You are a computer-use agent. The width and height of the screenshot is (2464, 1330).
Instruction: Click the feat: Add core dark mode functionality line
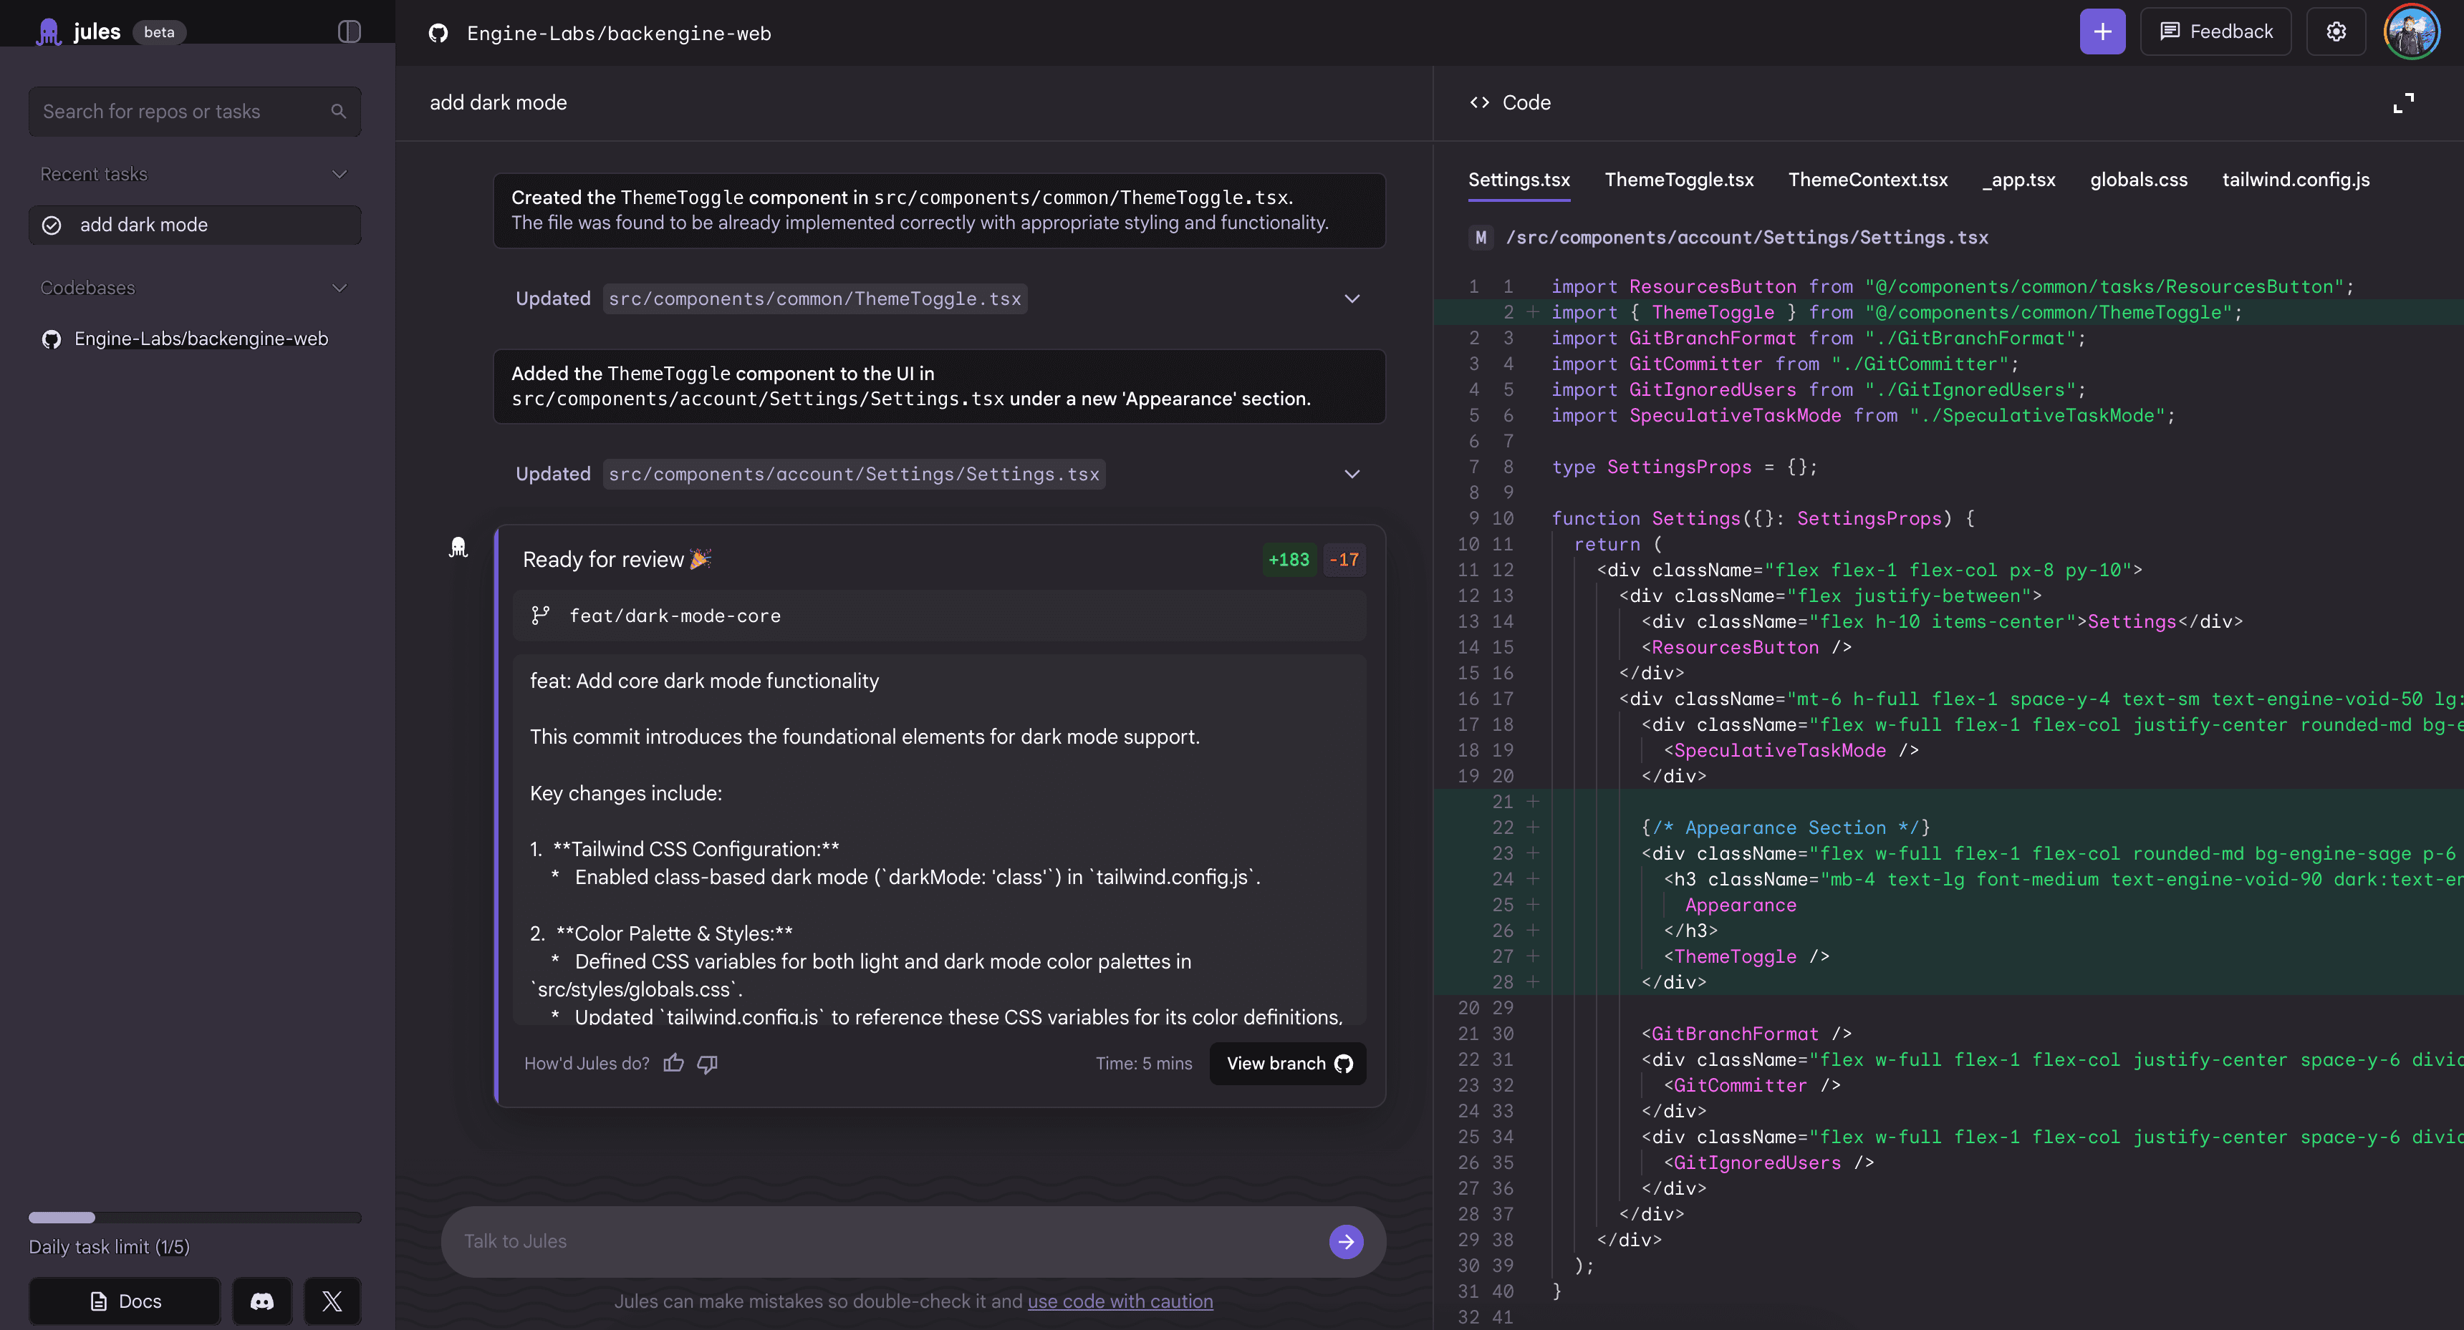(704, 681)
